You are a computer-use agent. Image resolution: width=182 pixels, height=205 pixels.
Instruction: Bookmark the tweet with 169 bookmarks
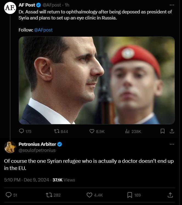(x=130, y=195)
